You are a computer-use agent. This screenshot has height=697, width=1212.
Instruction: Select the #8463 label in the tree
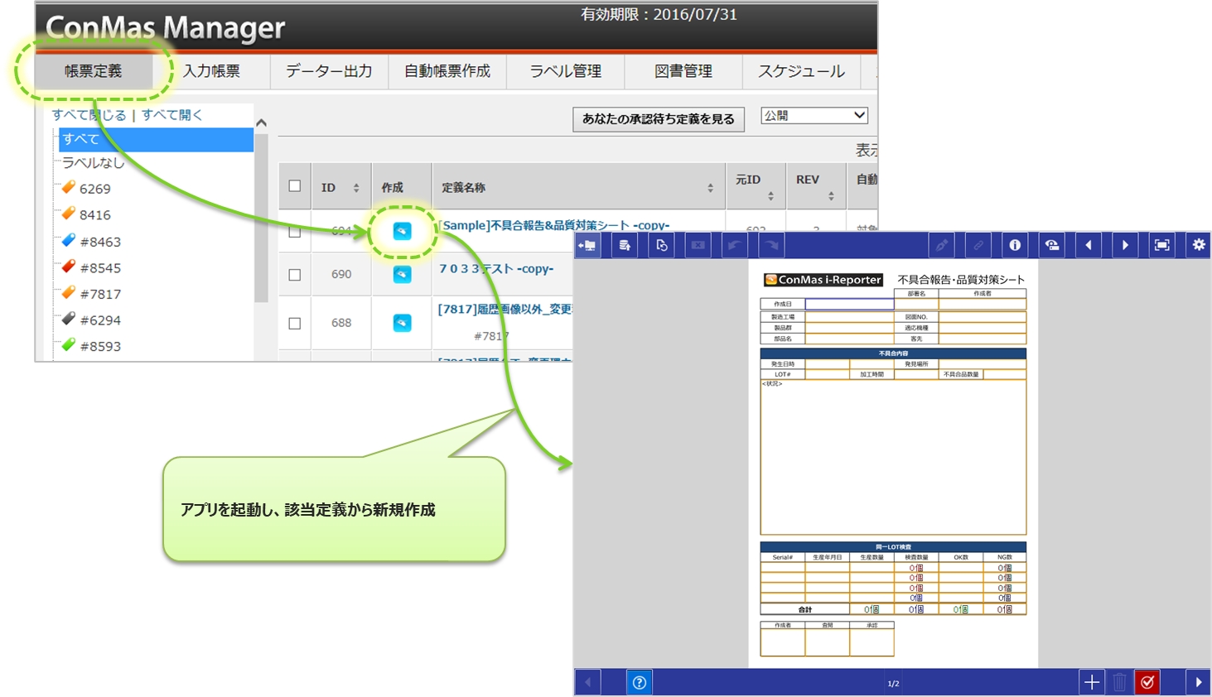coord(100,242)
